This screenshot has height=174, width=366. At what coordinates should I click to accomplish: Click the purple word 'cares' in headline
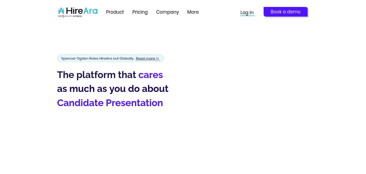pos(151,75)
